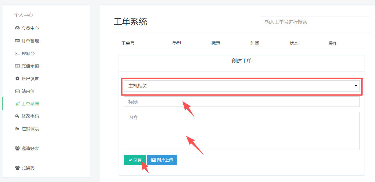Click the 控制台 terminal icon

tap(17, 54)
